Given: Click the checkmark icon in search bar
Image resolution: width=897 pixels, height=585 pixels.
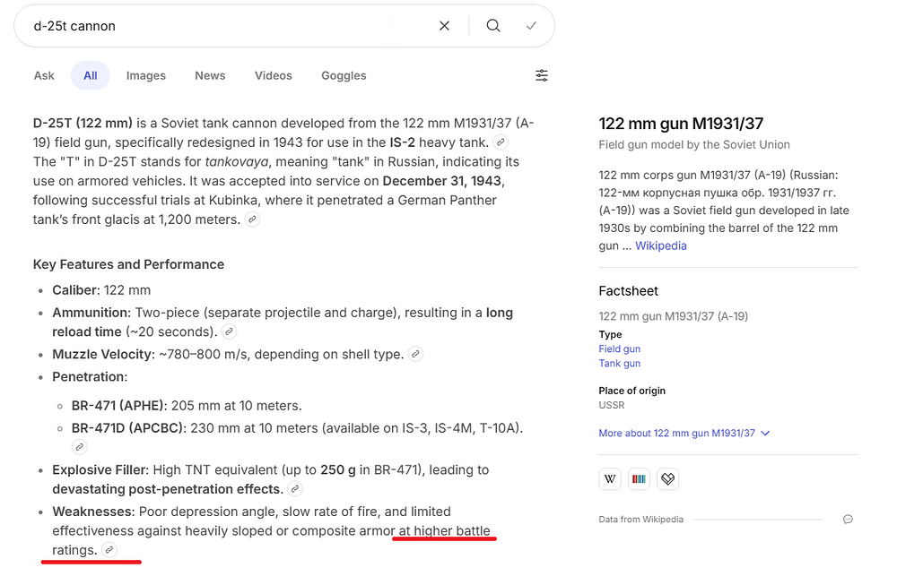Looking at the screenshot, I should (531, 26).
